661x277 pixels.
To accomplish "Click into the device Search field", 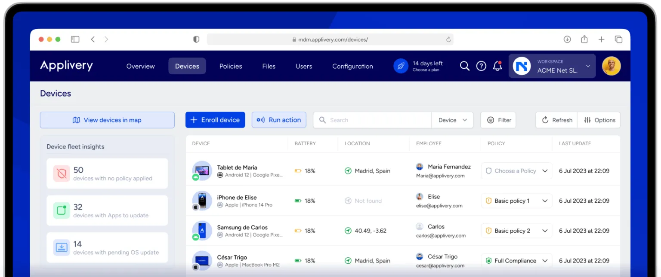I will pos(372,120).
